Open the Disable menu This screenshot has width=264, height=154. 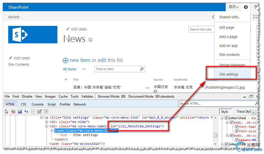click(x=27, y=96)
